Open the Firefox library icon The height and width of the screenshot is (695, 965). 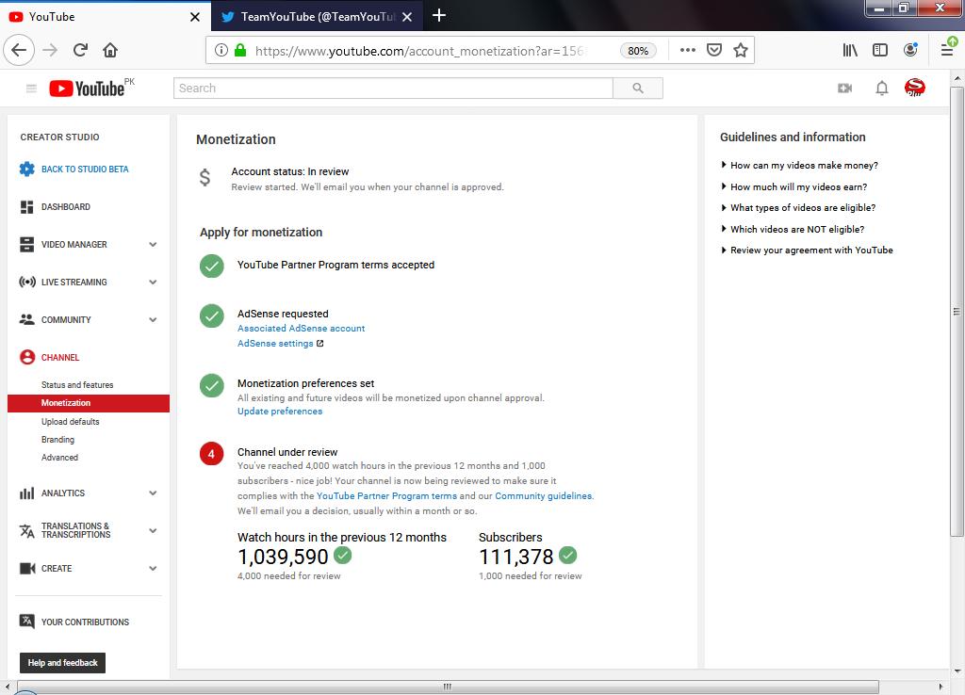[x=850, y=50]
